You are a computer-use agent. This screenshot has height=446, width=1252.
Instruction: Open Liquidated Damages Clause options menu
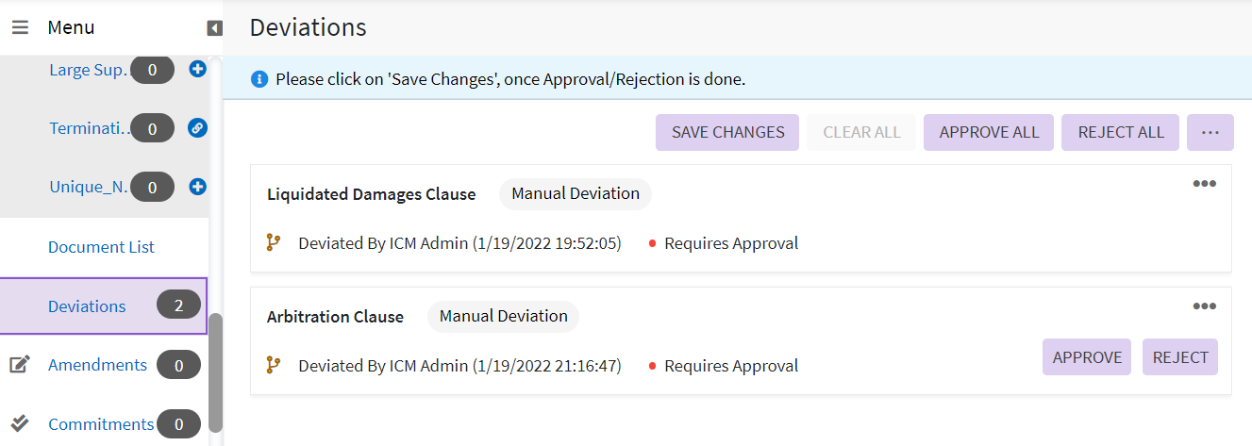point(1204,184)
